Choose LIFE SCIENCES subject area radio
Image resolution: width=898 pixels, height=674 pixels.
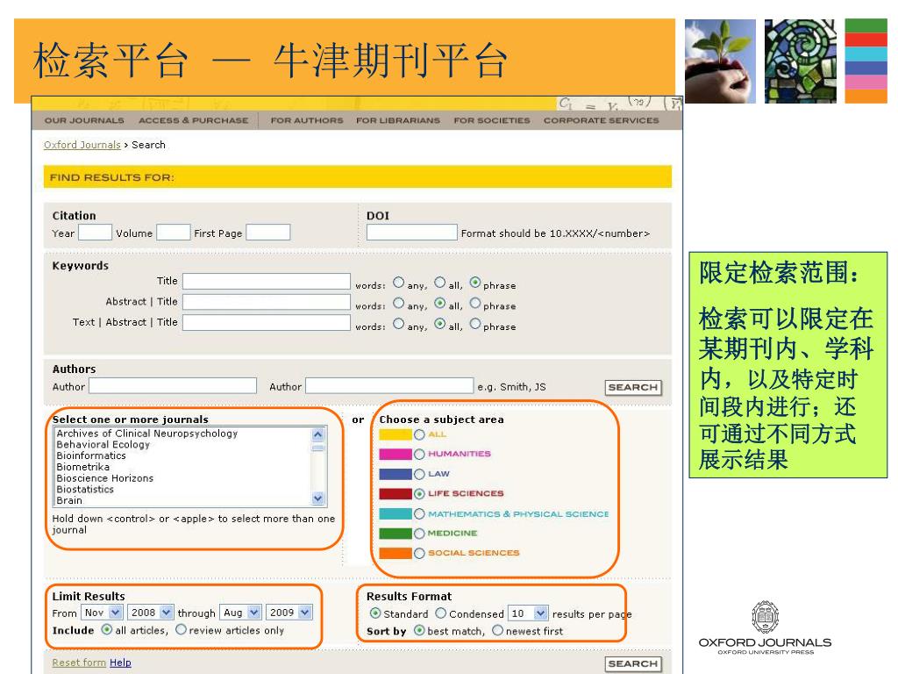tap(419, 494)
